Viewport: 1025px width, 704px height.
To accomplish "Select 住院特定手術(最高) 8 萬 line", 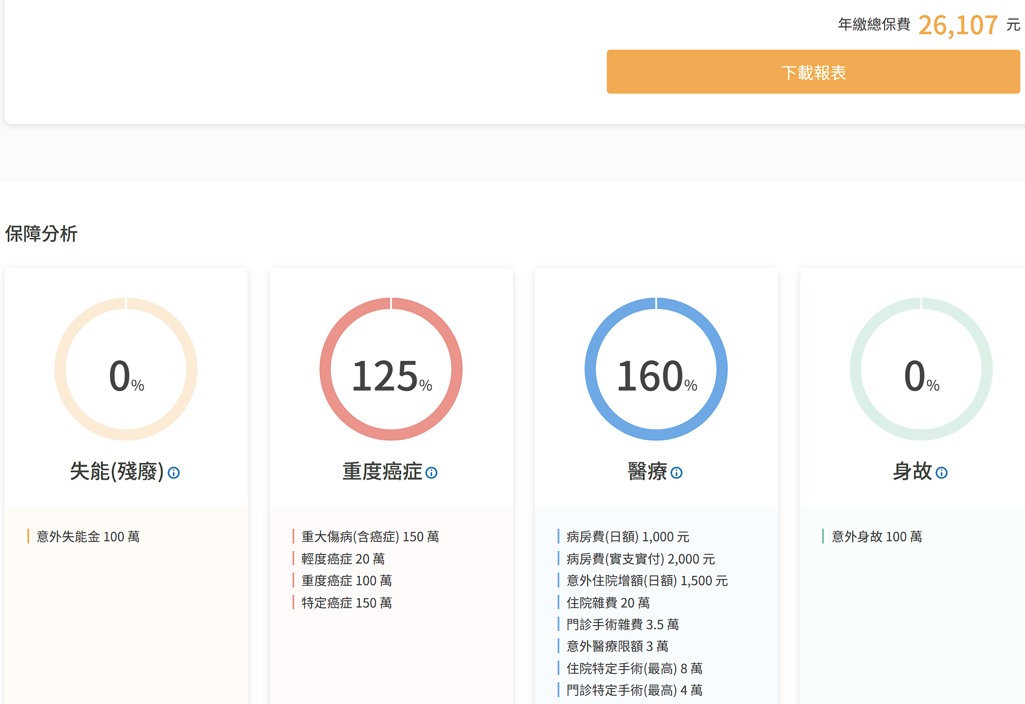I will (634, 669).
